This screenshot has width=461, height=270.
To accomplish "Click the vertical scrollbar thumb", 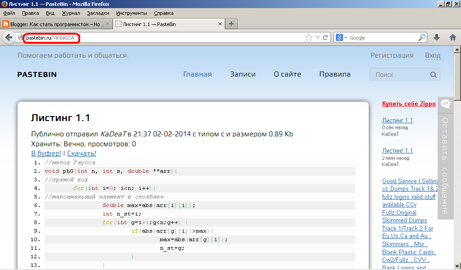I will coord(457,77).
